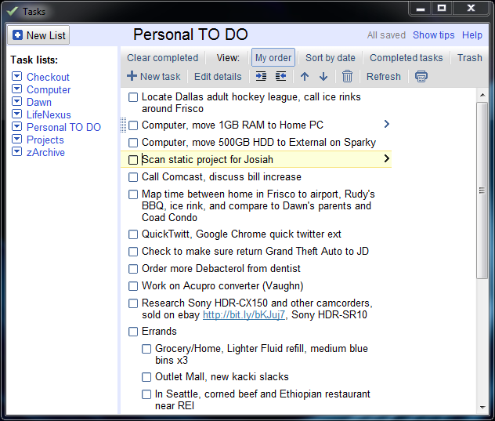The width and height of the screenshot is (495, 421).
Task: Open the Dawn task list
Action: [x=39, y=102]
